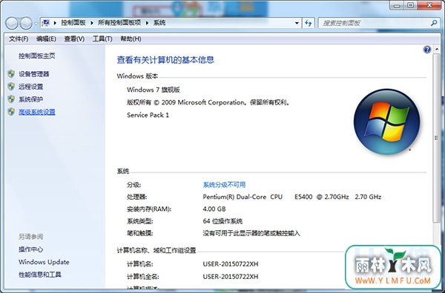This screenshot has width=445, height=293.
Task: Click the 4.00 GB installed memory value
Action: [x=214, y=209]
